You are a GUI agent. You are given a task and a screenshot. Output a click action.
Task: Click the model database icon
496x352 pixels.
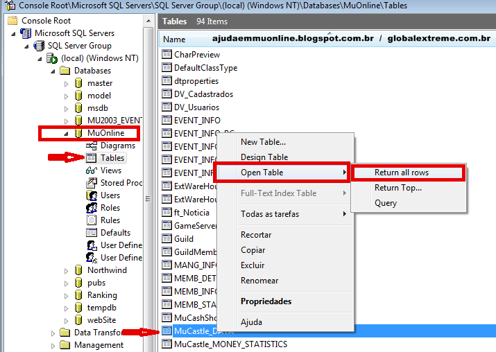click(x=78, y=96)
